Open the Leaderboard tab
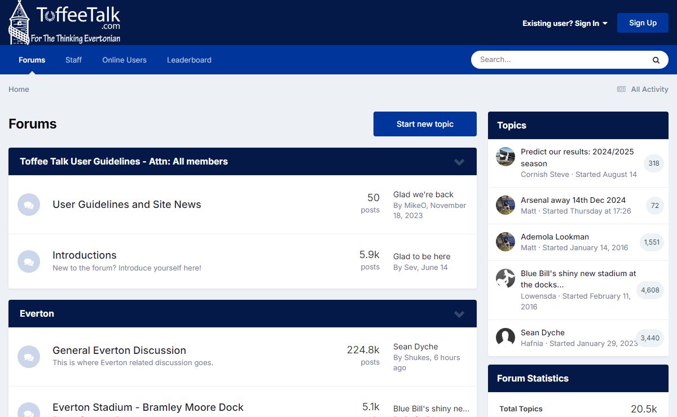Screen dimensions: 677x417 pos(189,60)
